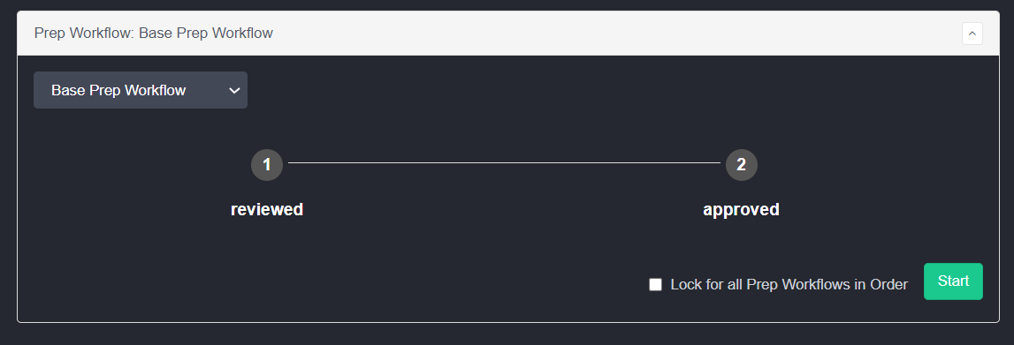
Task: Click the connector line between steps 1 and 2
Action: [504, 163]
